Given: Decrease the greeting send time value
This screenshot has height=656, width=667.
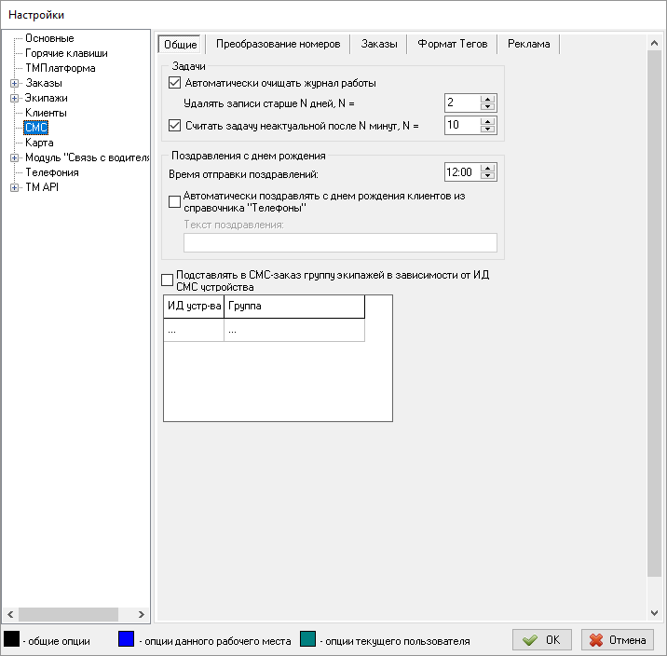Looking at the screenshot, I should tap(486, 176).
